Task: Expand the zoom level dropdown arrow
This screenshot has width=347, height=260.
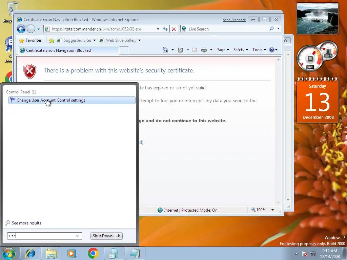Action: point(273,210)
